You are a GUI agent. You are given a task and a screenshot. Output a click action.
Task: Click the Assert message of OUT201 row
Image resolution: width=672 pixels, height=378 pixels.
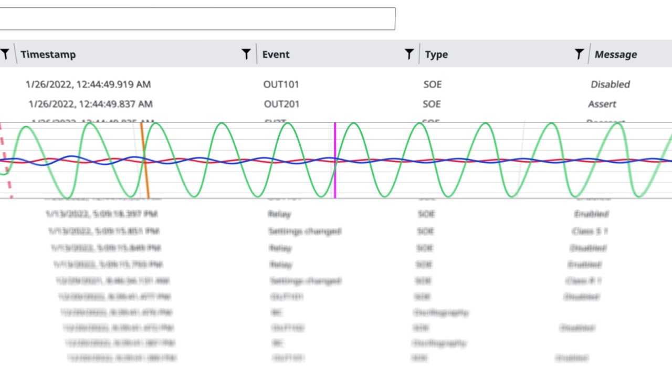602,104
